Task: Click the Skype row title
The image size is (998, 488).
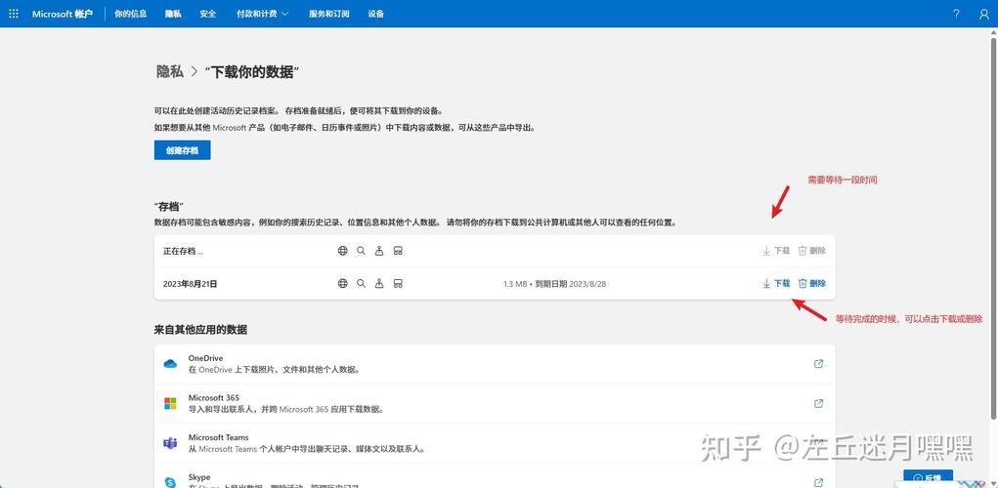Action: point(199,476)
